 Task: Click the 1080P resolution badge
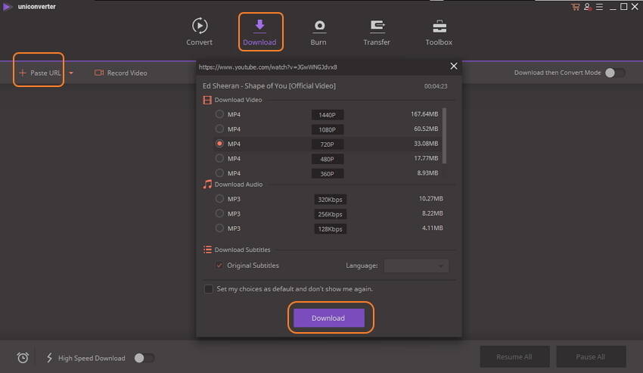[328, 129]
